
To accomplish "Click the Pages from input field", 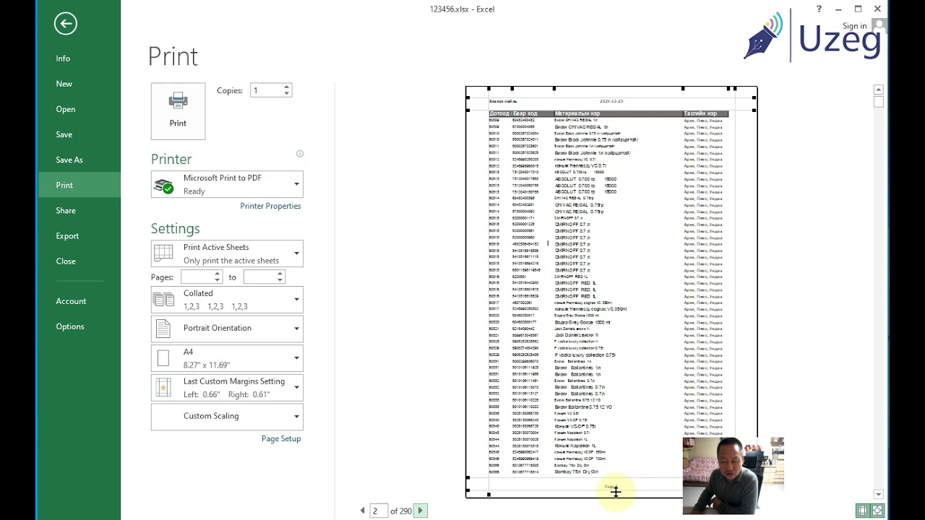I will click(x=197, y=277).
